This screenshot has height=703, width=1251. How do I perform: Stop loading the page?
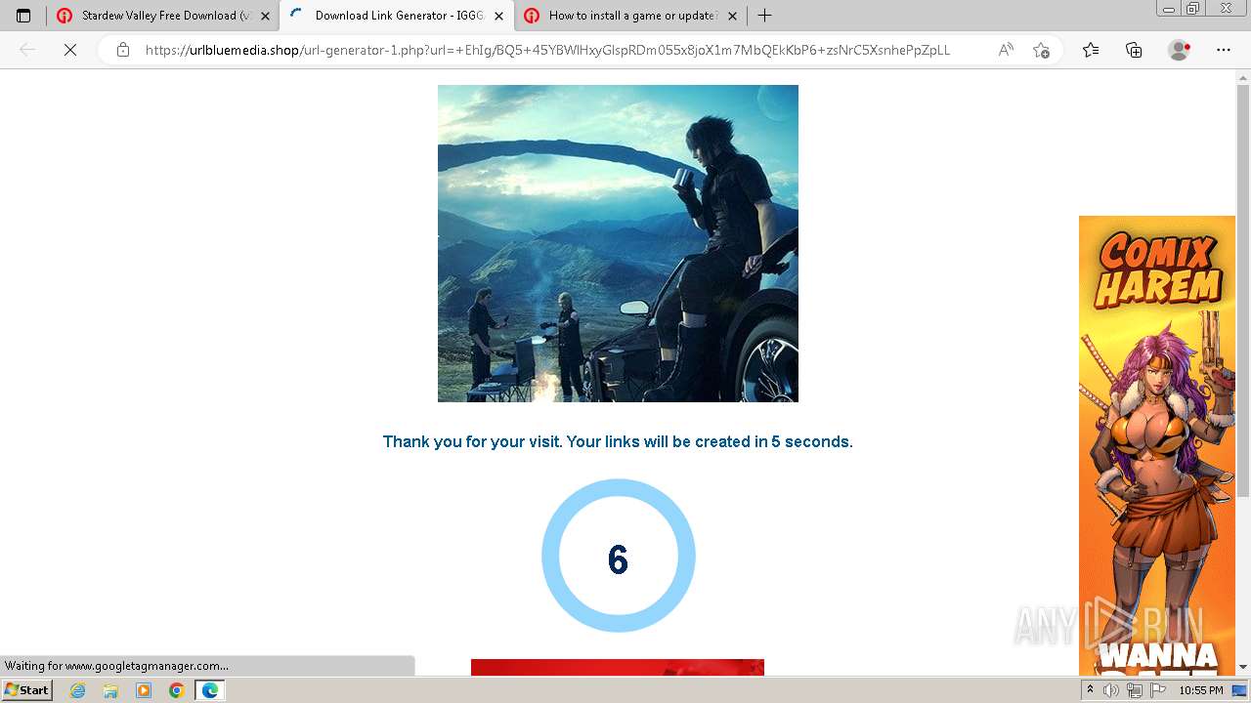click(x=69, y=50)
